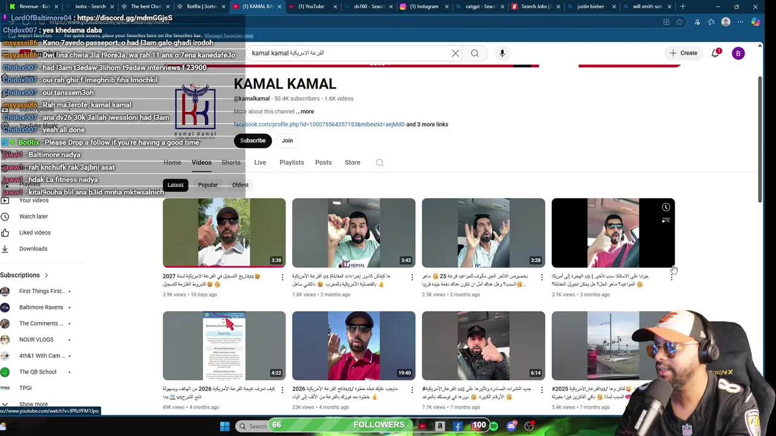776x436 pixels.
Task: Open Edge Copilot sidebar icon
Action: (755, 22)
